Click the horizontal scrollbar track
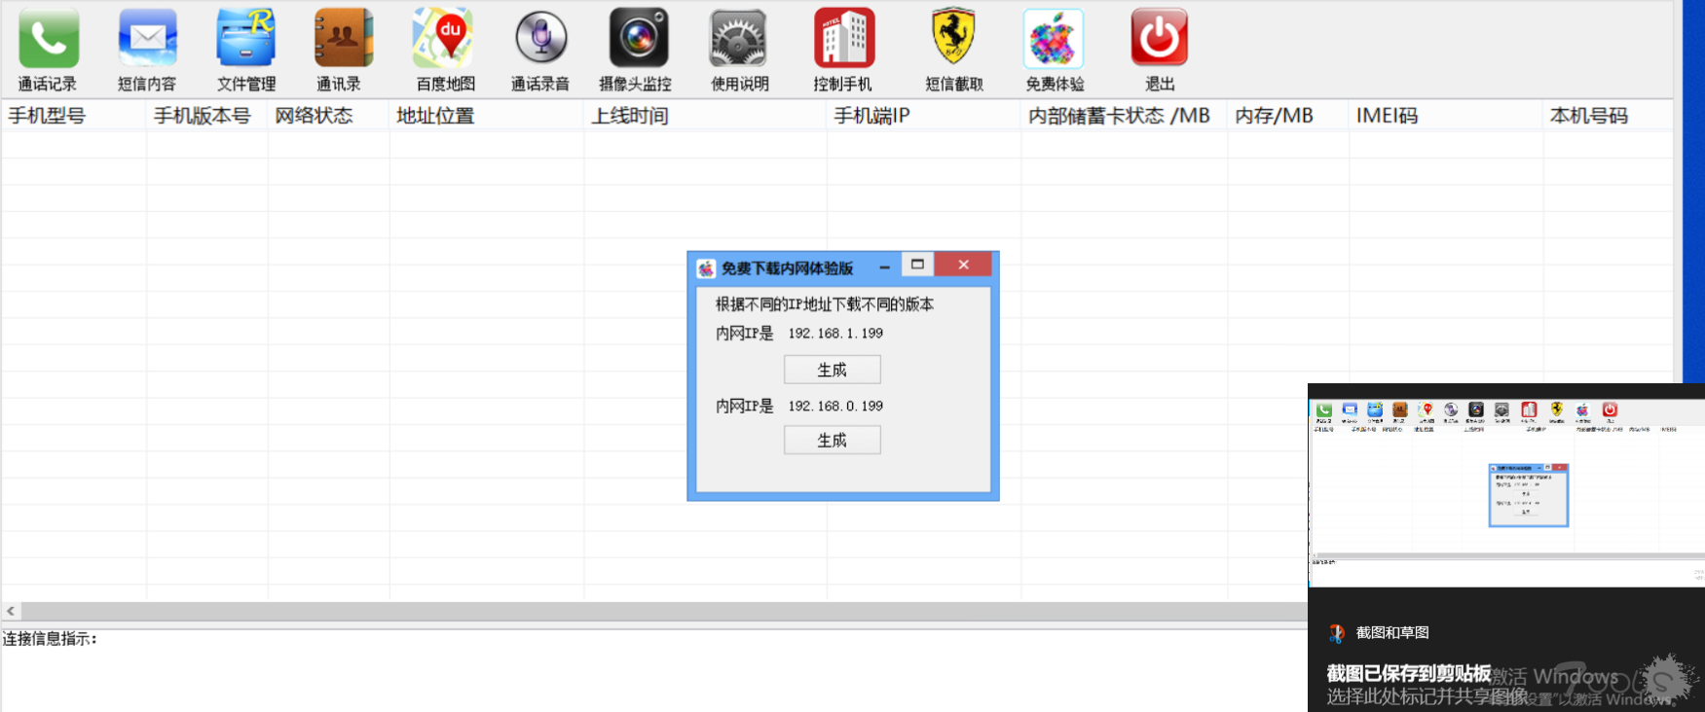This screenshot has height=712, width=1705. point(664,611)
